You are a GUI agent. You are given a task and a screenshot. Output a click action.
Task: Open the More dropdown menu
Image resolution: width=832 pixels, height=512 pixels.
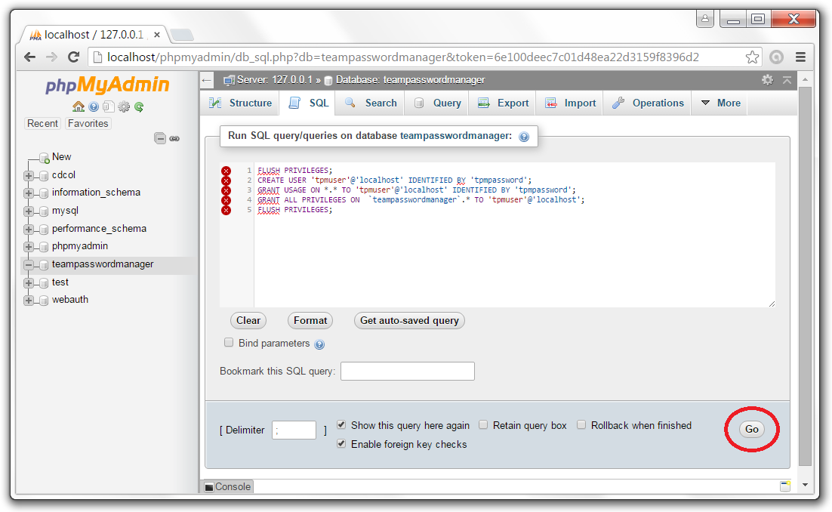[720, 103]
